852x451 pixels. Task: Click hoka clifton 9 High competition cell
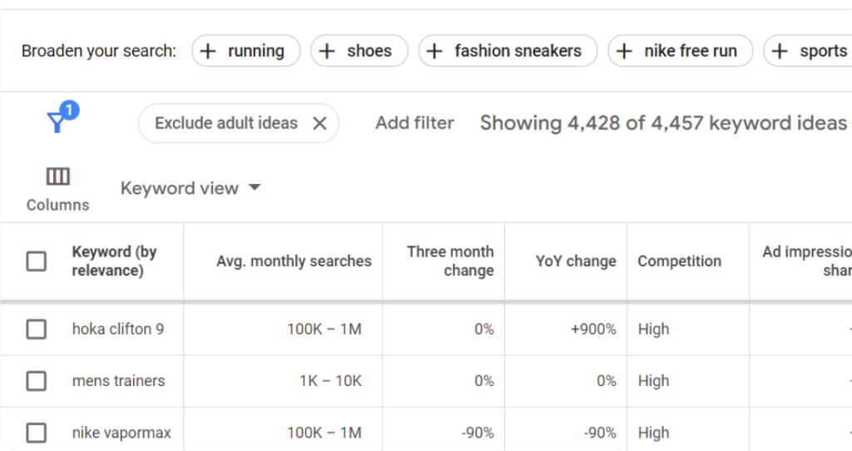click(x=654, y=330)
